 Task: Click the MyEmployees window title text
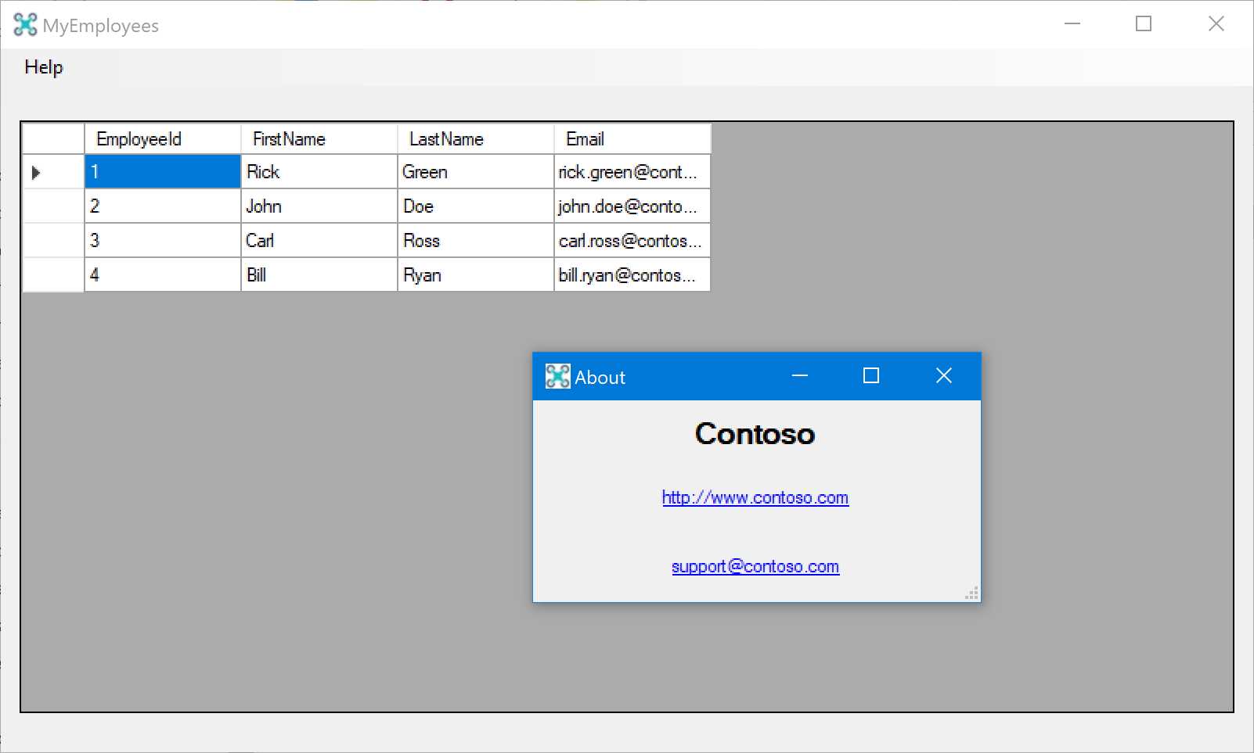click(x=101, y=27)
